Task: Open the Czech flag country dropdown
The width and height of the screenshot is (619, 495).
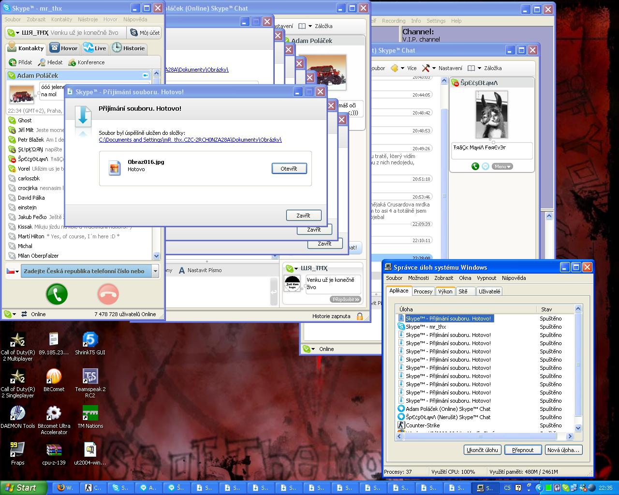Action: point(13,271)
